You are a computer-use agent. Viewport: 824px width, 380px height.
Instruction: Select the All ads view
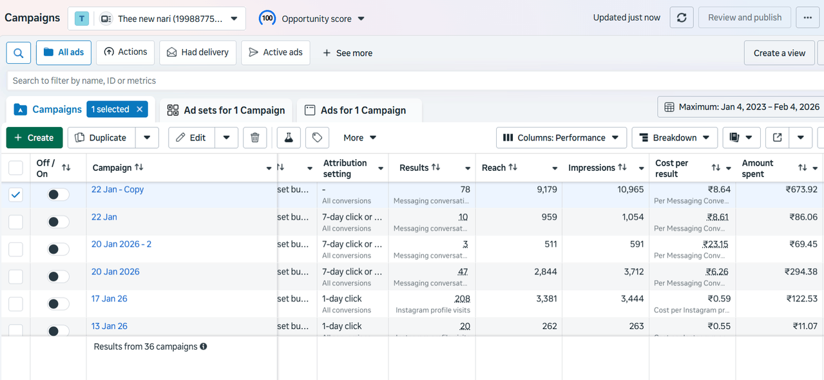tap(64, 52)
